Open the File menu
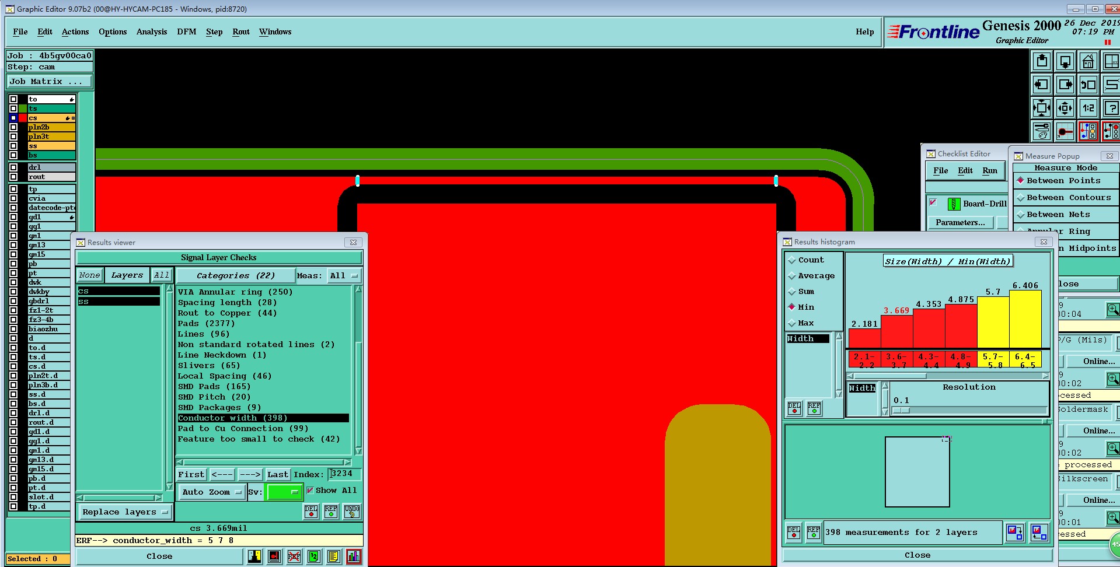Image resolution: width=1120 pixels, height=567 pixels. click(x=20, y=32)
